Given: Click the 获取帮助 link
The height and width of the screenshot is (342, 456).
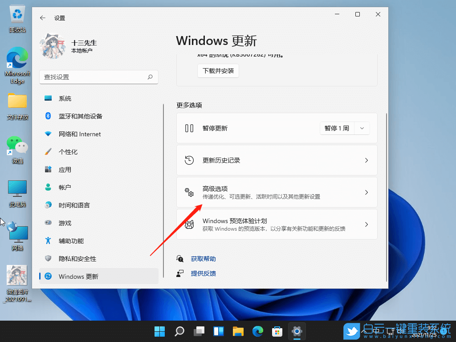Looking at the screenshot, I should pyautogui.click(x=203, y=258).
